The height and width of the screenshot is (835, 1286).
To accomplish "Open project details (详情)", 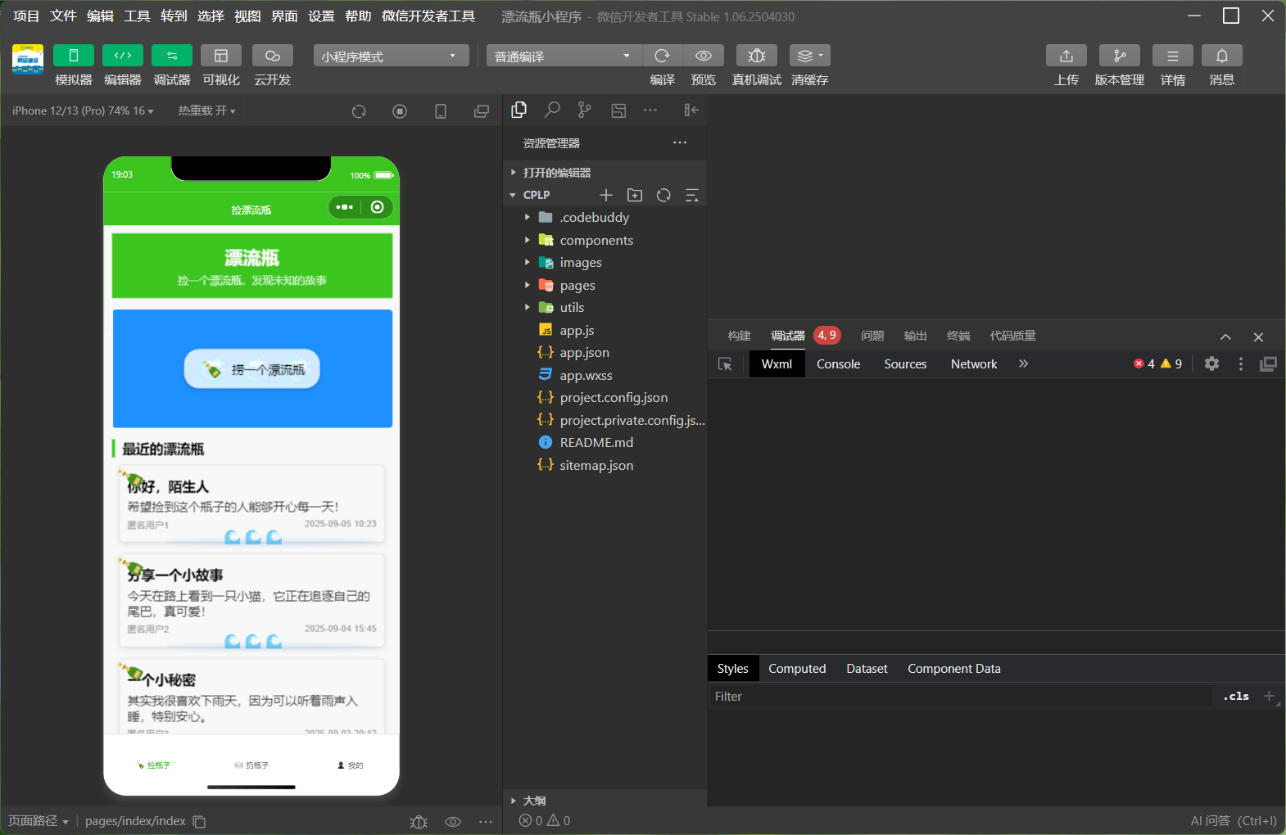I will [1173, 56].
